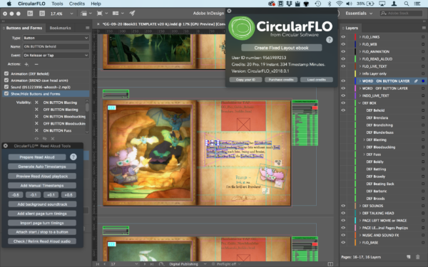
Task: Add a new action with the plus icon
Action: [x=26, y=64]
